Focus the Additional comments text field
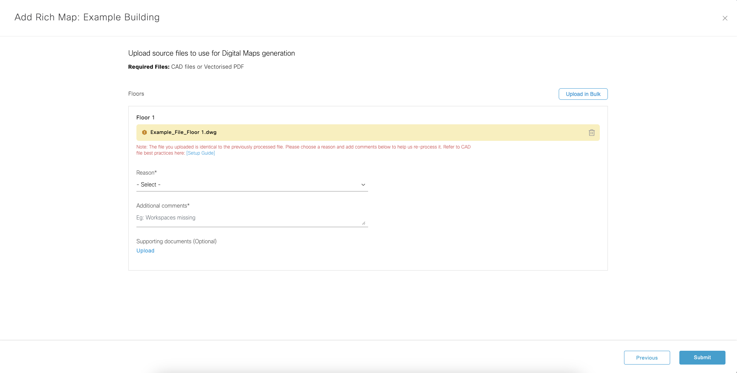The height and width of the screenshot is (373, 737). 248,218
